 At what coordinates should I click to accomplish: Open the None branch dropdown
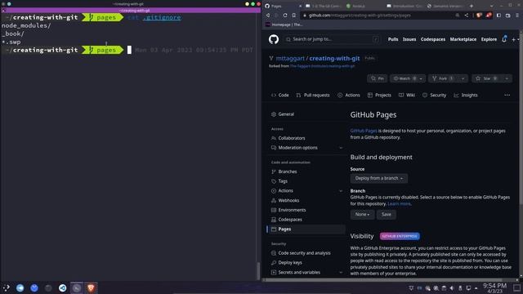point(362,214)
